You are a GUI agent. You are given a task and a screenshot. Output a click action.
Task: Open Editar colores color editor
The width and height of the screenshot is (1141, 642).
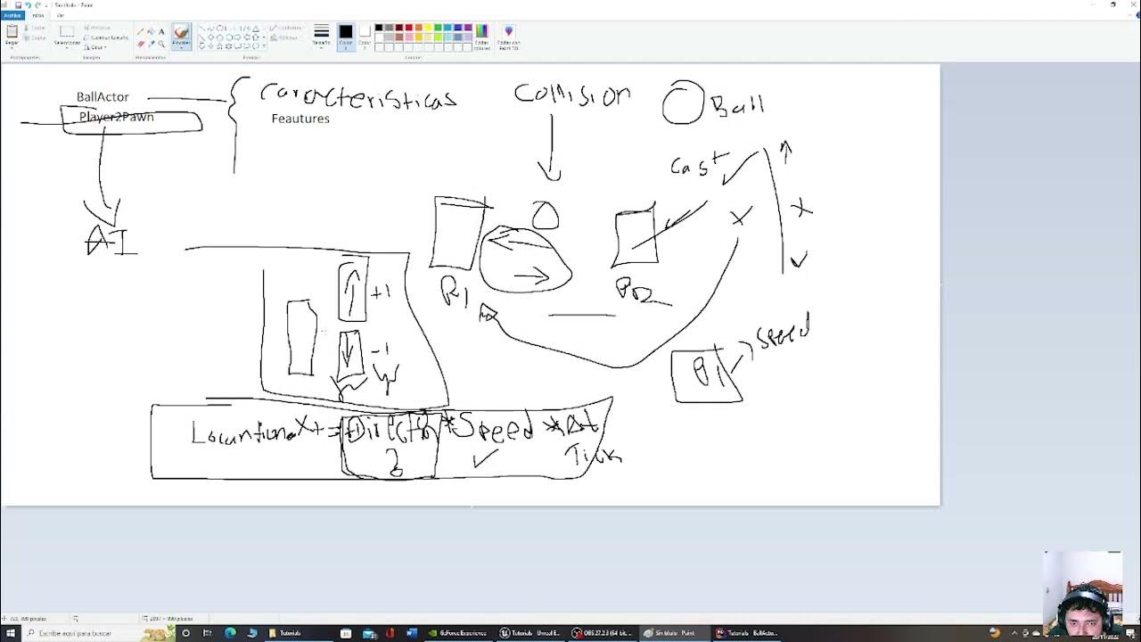coord(482,36)
